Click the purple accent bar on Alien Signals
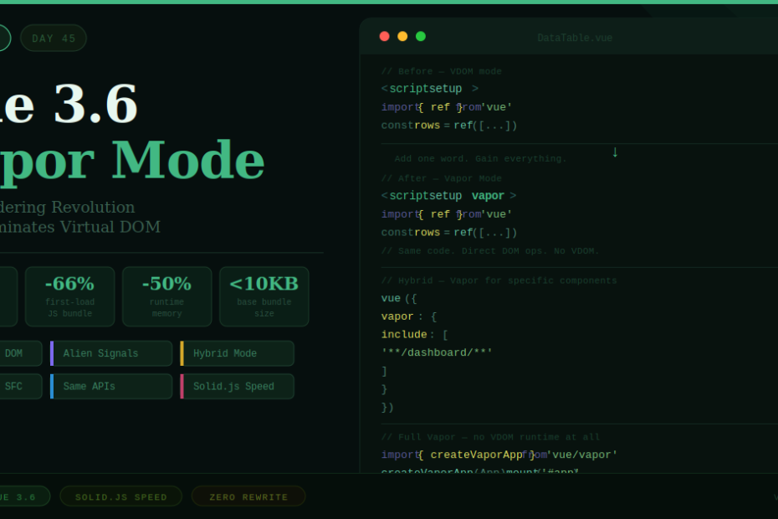 (52, 353)
